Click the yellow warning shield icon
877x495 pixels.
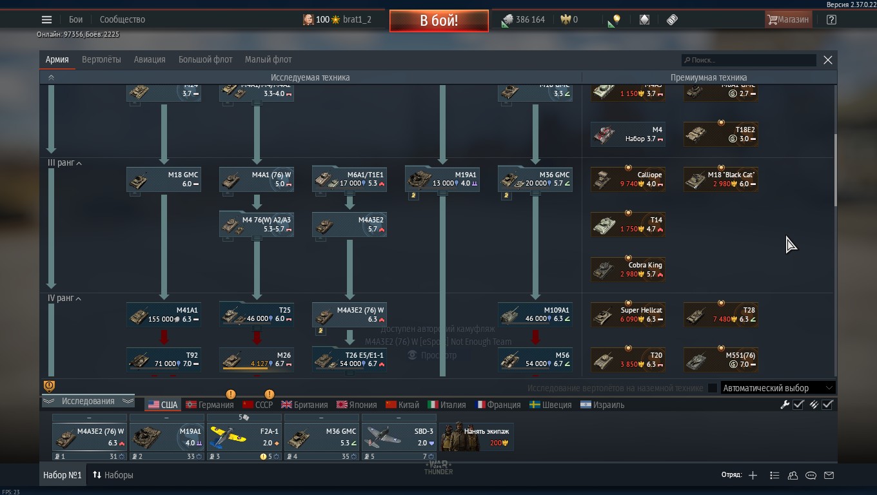click(49, 386)
